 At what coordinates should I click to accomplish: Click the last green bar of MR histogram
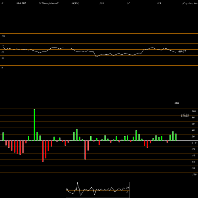[176, 137]
